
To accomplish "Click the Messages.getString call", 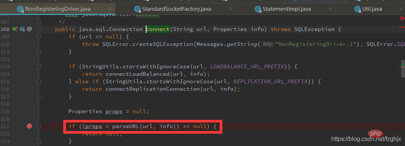I will [x=227, y=44].
